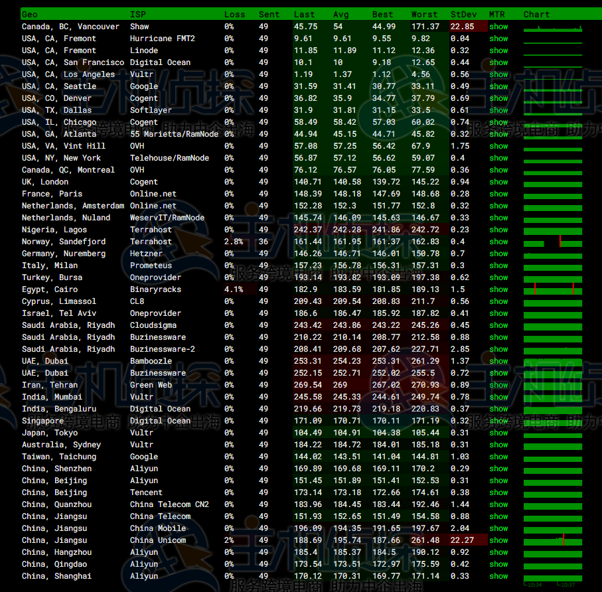Click the MTR column header
The width and height of the screenshot is (602, 592).
click(x=496, y=14)
